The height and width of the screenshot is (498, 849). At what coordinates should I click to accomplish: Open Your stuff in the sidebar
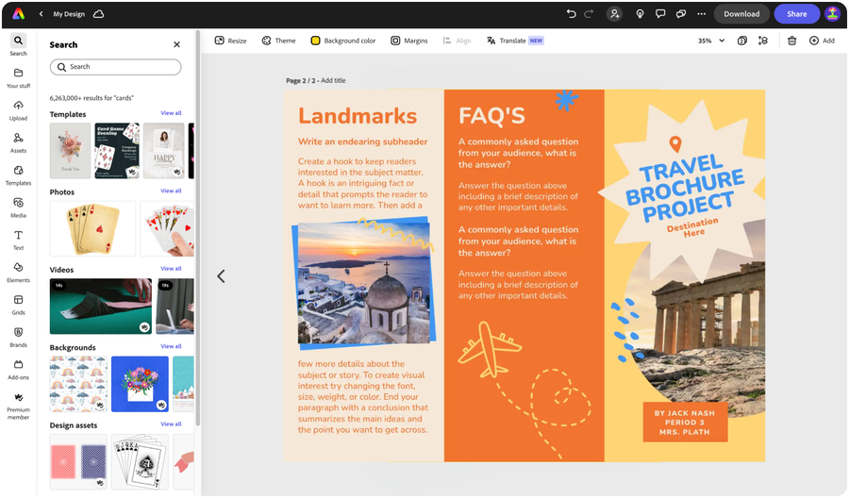[x=19, y=78]
